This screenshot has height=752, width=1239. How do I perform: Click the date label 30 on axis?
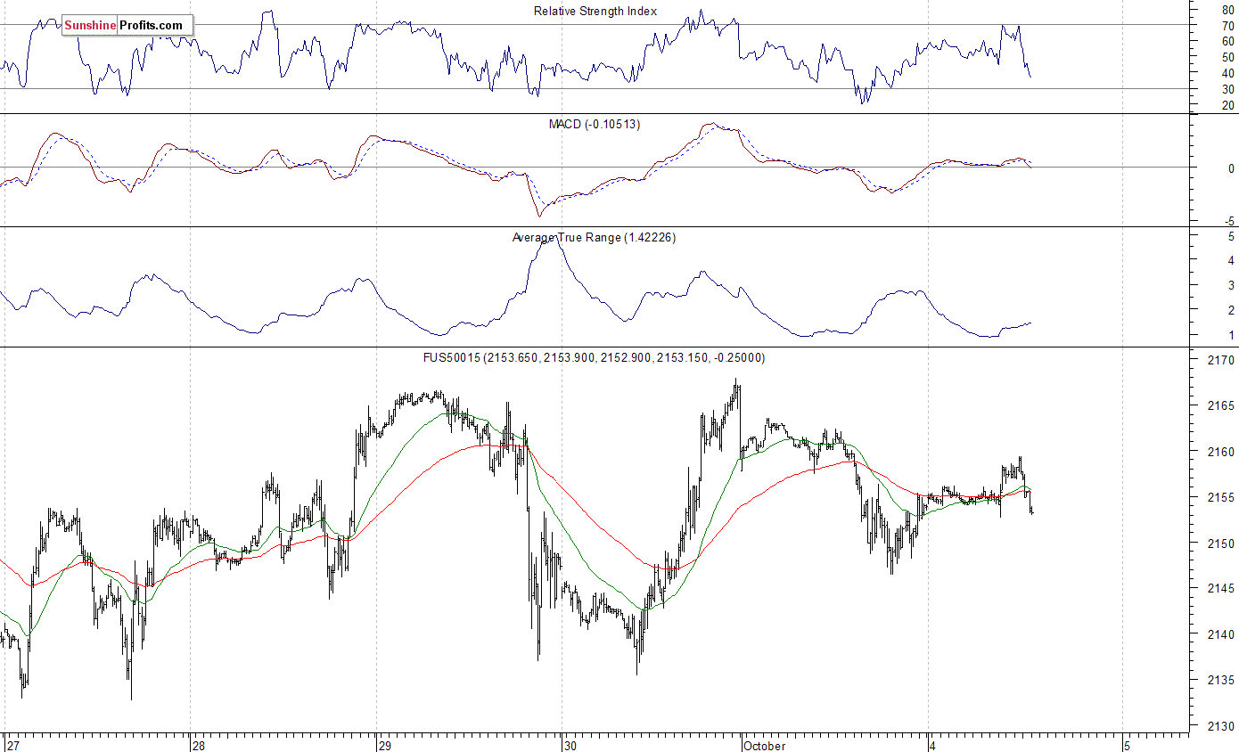pos(570,745)
